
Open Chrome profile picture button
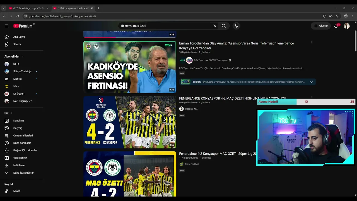(346, 16)
